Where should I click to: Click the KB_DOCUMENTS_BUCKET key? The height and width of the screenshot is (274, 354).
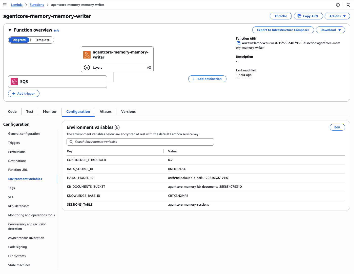(86, 187)
